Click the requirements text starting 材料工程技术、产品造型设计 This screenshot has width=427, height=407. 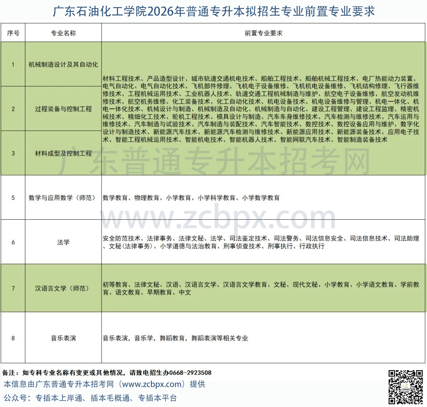click(x=261, y=109)
